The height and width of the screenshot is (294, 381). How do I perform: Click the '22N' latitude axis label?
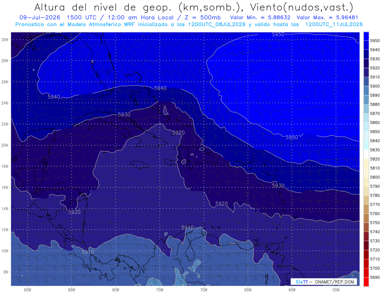[4, 124]
